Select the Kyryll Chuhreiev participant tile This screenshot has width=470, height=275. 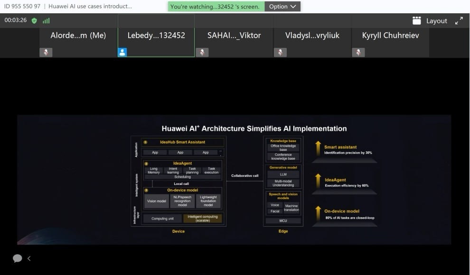(390, 42)
